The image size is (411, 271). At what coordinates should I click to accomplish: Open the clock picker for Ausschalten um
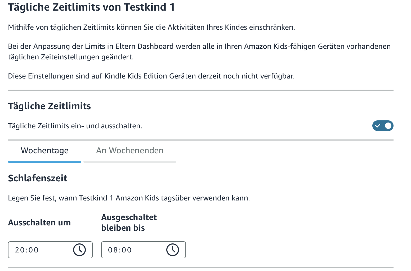click(x=79, y=250)
